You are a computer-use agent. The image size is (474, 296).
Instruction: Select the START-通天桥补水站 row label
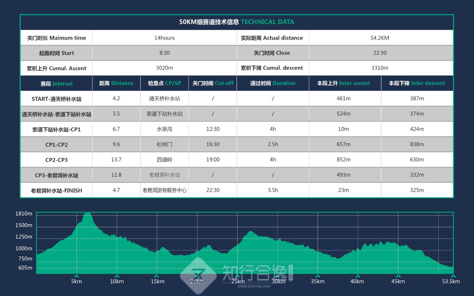click(x=56, y=99)
